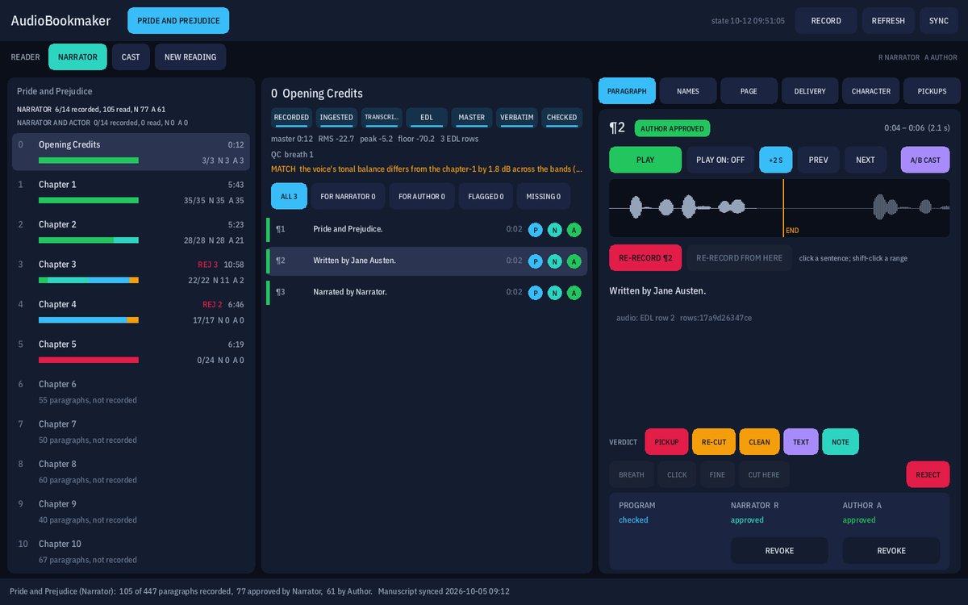Play the current paragraph audio

point(645,160)
